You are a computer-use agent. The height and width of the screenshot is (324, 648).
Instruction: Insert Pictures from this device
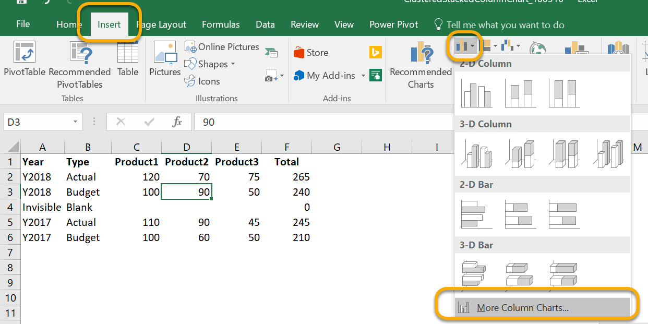(165, 59)
